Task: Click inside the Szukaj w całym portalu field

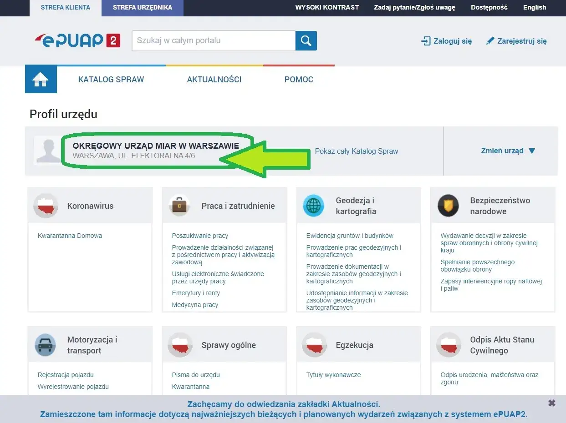Action: [x=213, y=40]
